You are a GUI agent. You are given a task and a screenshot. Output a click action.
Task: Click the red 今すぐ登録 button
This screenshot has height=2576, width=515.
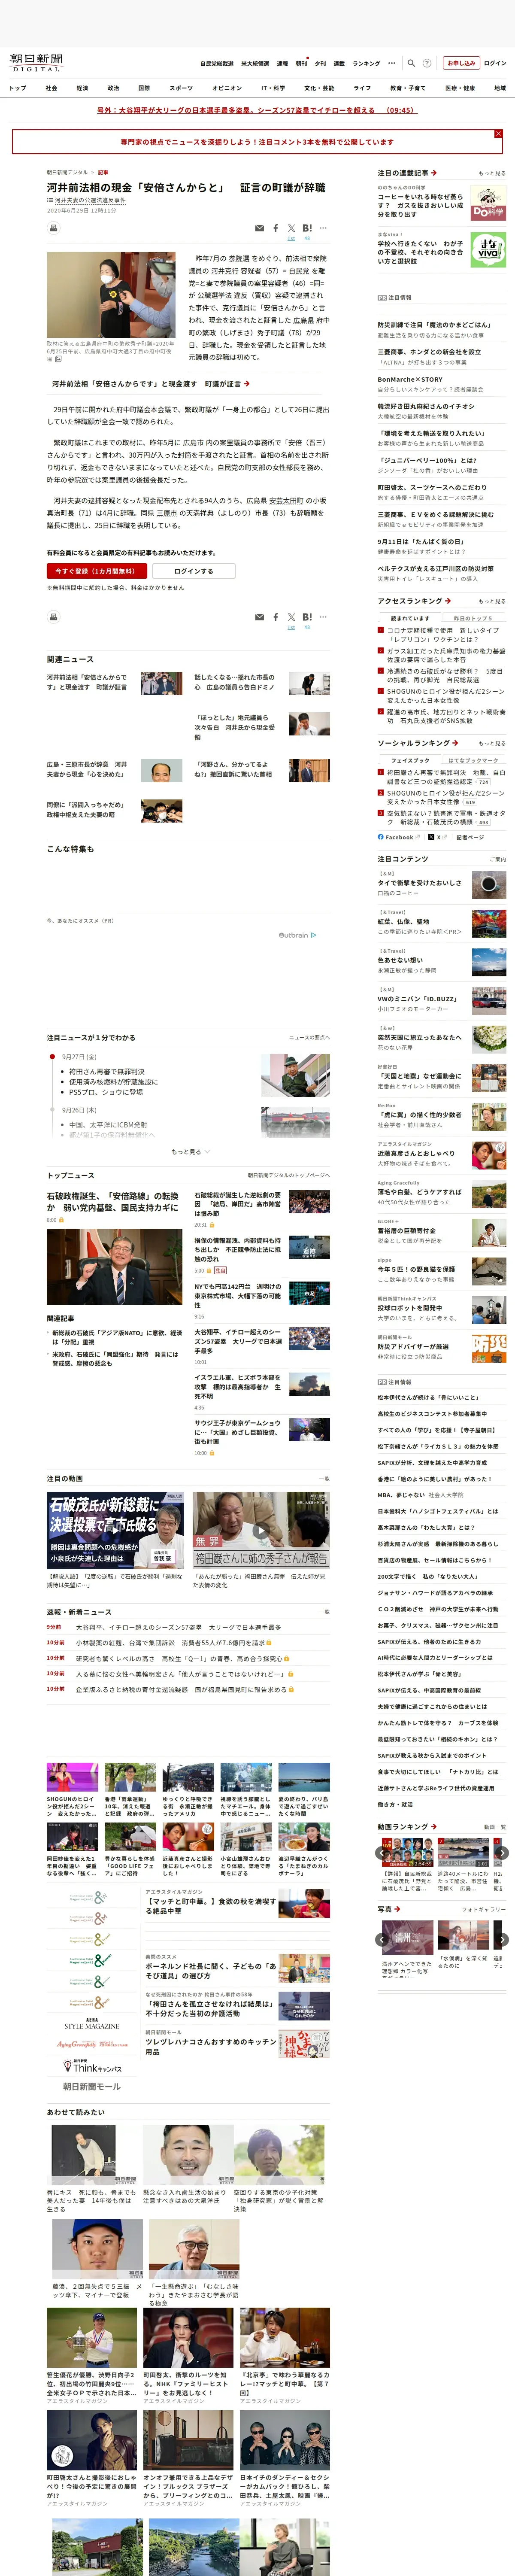click(x=97, y=571)
